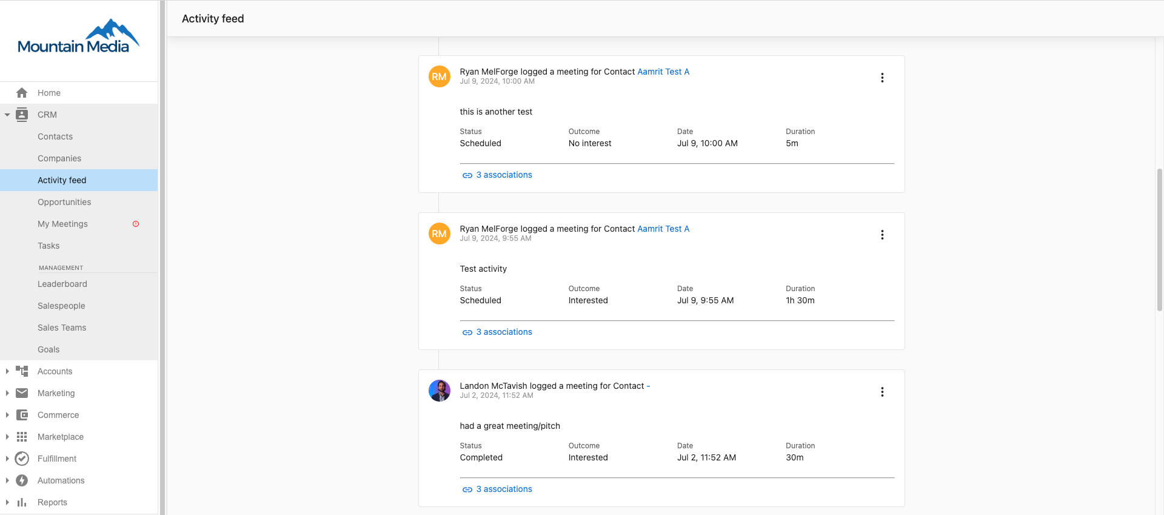Click the Marketplace grid icon
The image size is (1164, 515).
(x=22, y=437)
